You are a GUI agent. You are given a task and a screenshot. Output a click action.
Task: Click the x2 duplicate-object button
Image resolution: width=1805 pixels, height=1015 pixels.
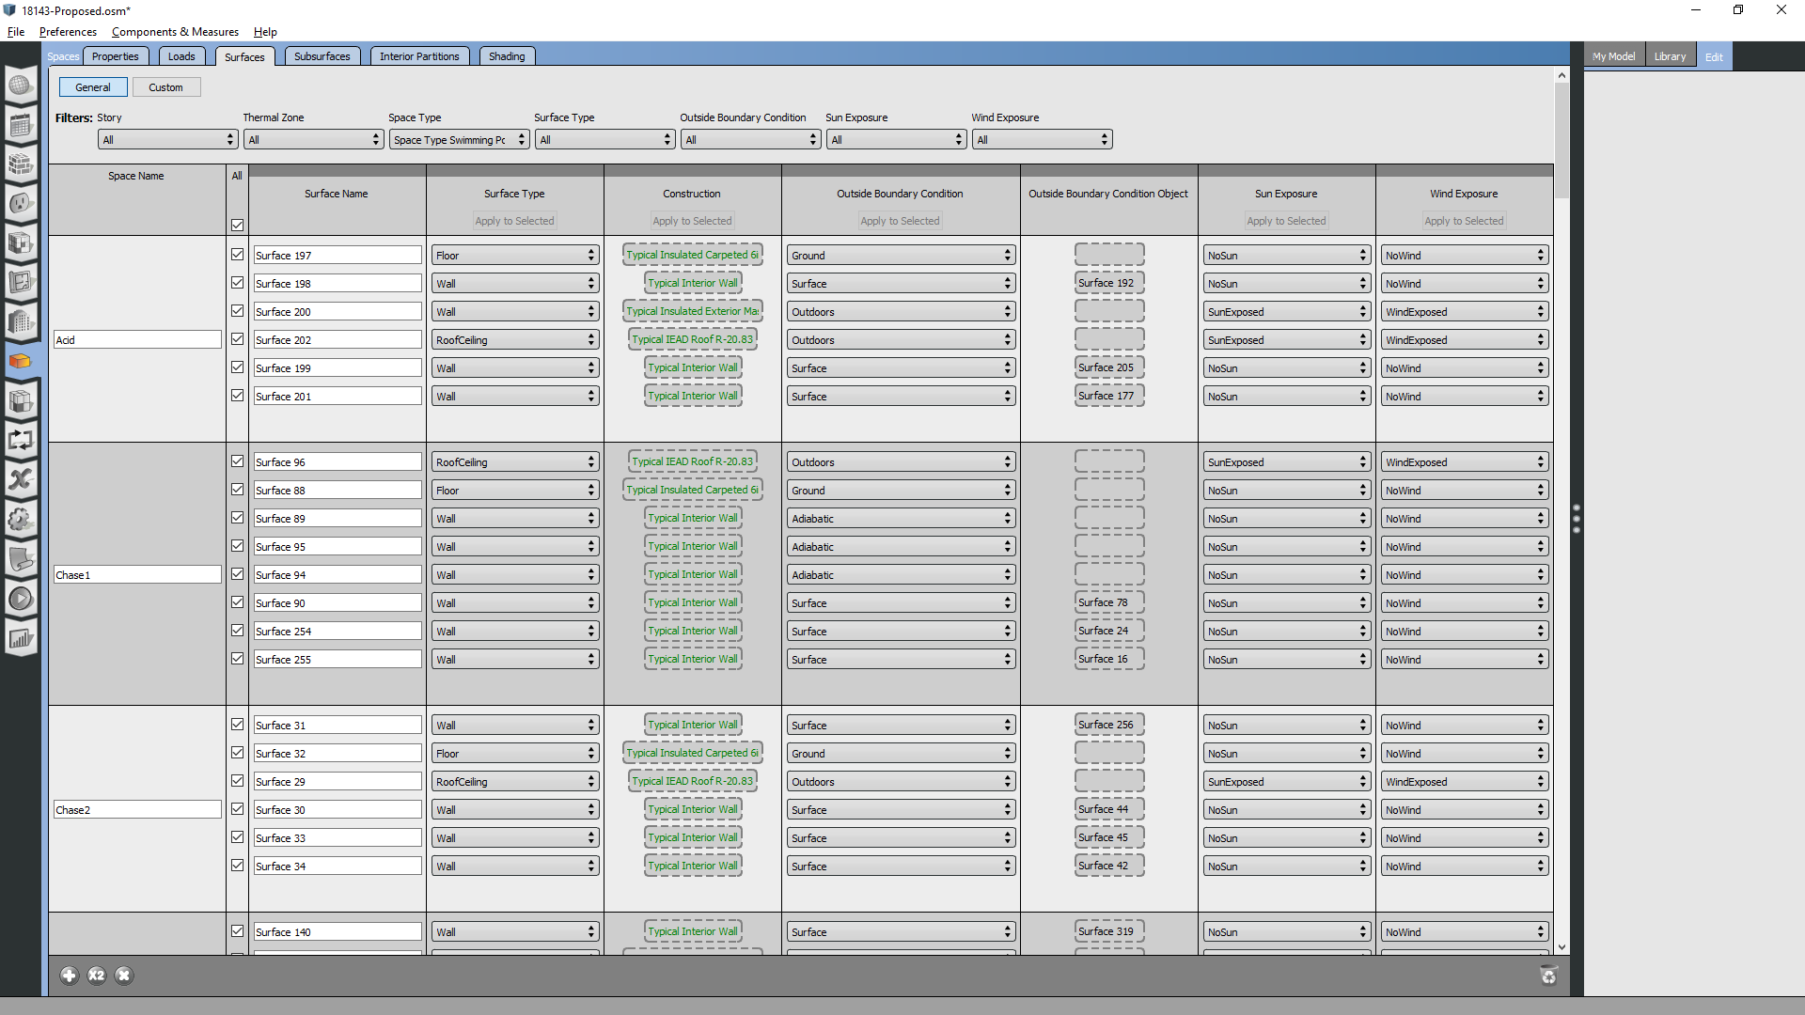pos(96,976)
